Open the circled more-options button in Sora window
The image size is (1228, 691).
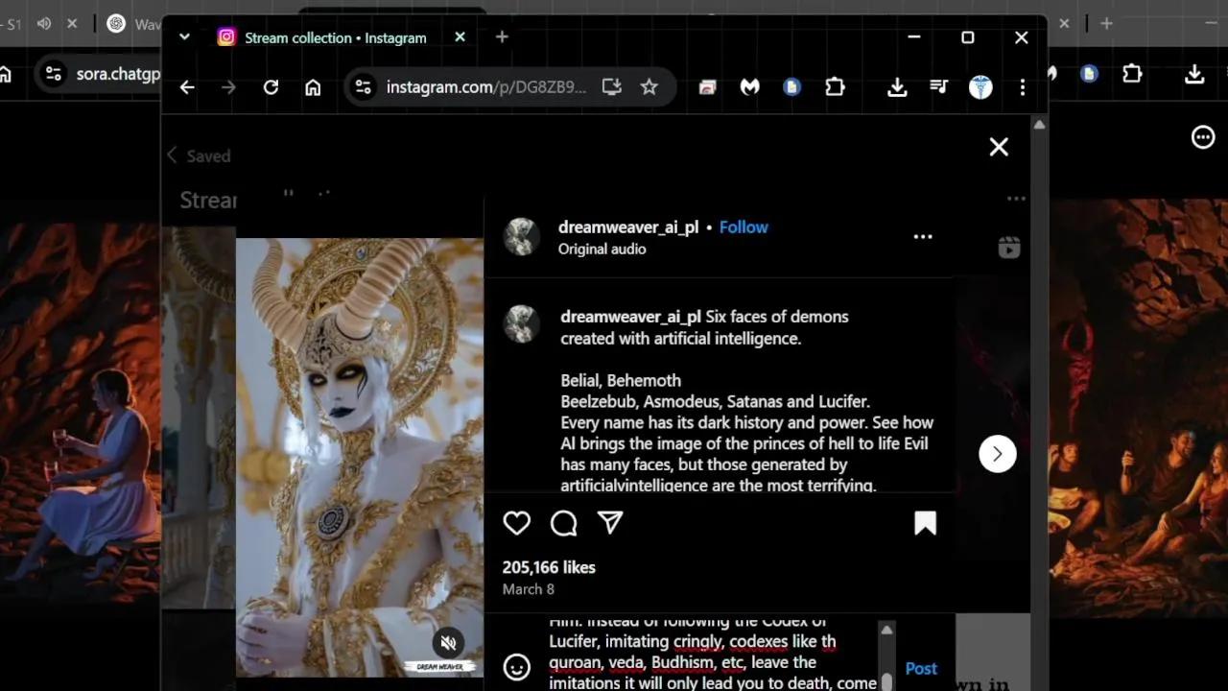(1203, 137)
